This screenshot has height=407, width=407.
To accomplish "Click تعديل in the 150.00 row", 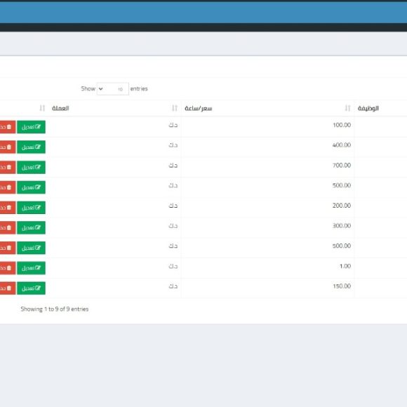I will [31, 288].
